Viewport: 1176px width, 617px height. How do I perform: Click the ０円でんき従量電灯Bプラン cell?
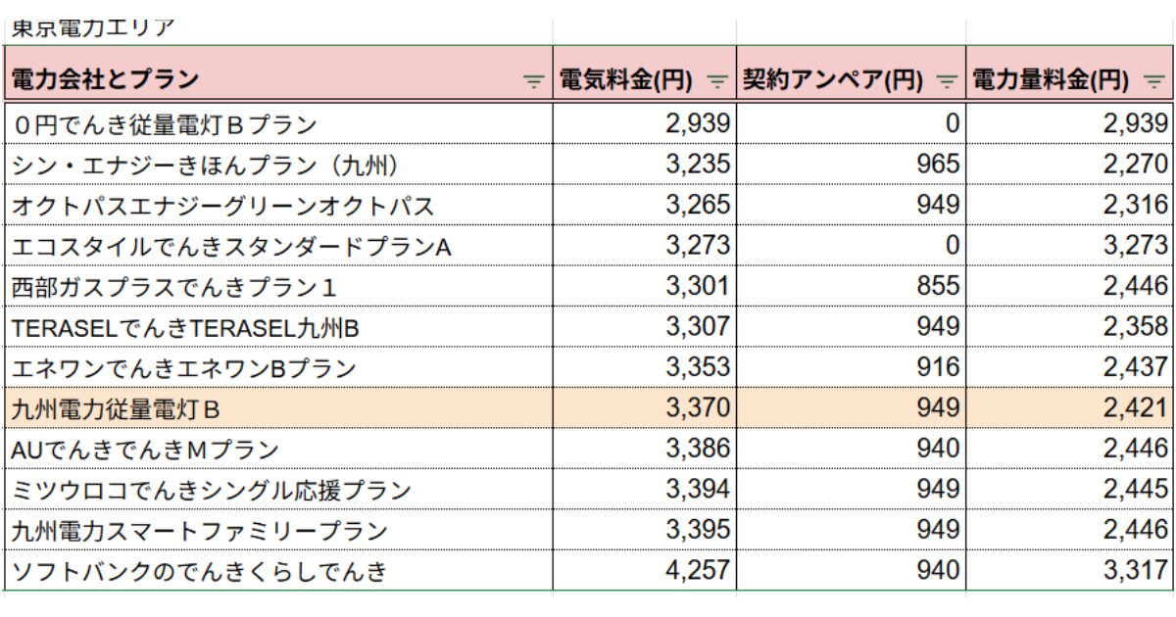coord(278,124)
